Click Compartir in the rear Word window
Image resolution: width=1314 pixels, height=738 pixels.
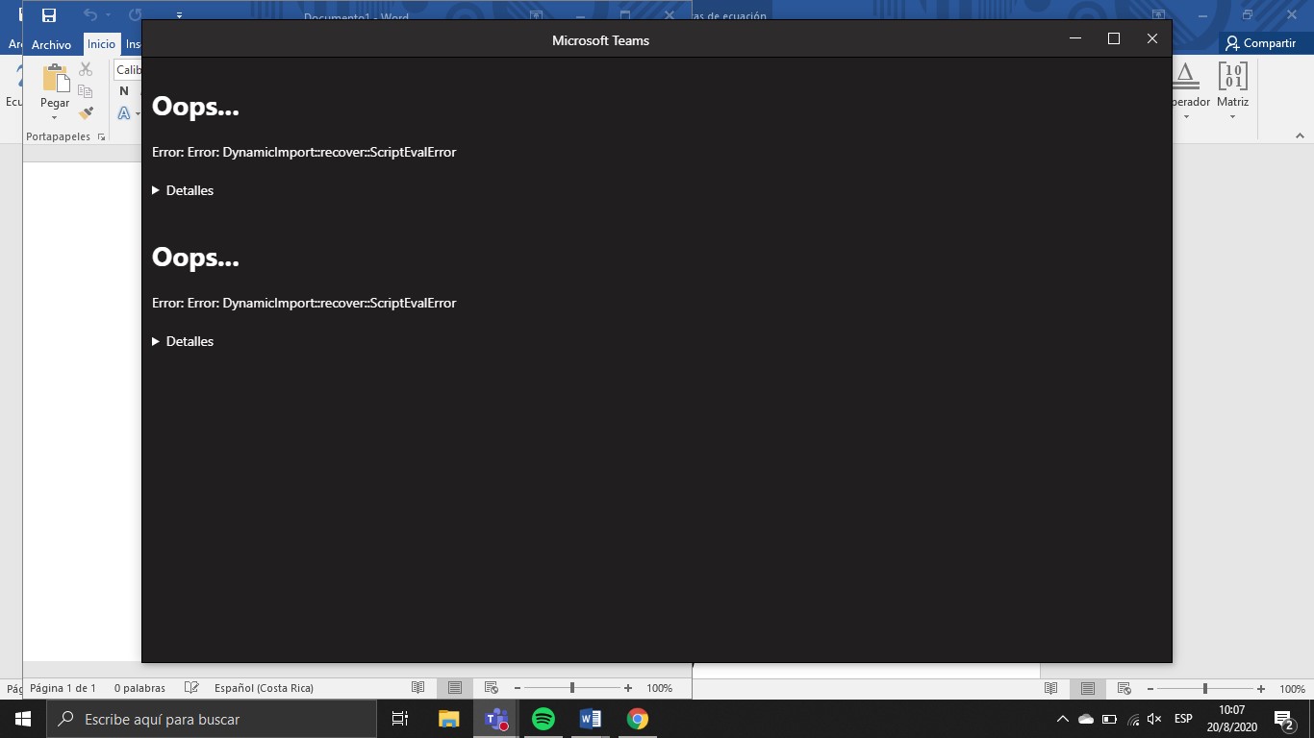[x=1261, y=43]
